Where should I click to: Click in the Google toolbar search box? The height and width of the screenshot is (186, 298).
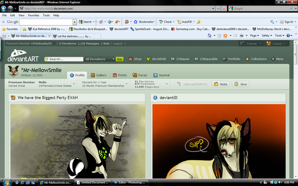(46, 22)
